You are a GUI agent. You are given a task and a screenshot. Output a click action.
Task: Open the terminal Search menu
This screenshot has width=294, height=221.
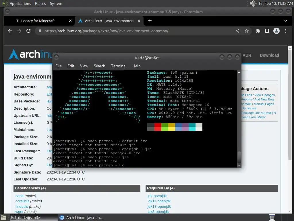tap(99, 66)
